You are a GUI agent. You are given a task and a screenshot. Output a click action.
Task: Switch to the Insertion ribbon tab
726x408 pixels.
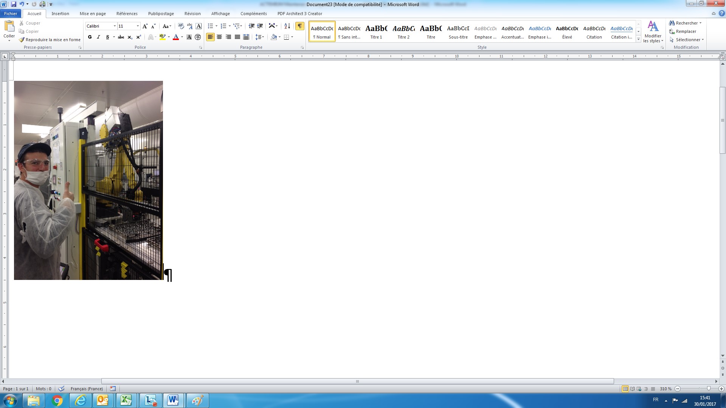(x=60, y=14)
